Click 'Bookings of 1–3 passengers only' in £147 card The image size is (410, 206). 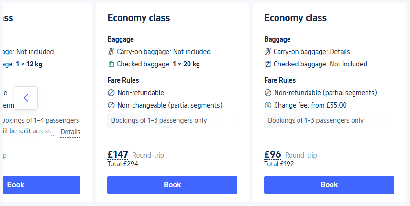point(159,120)
